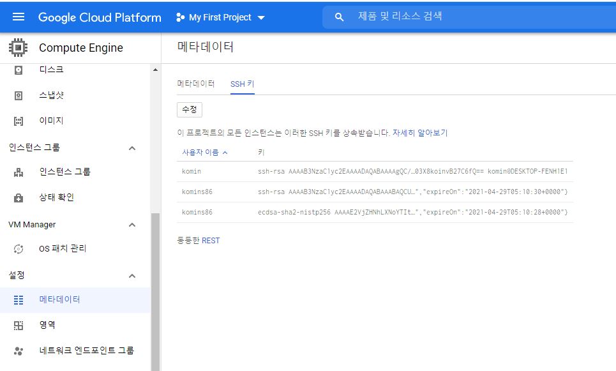This screenshot has width=616, height=371.
Task: Collapse the 인스턴스 그룹 section
Action: click(x=132, y=148)
